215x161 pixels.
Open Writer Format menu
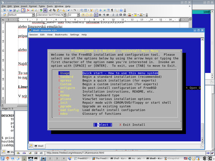(x=33, y=6)
